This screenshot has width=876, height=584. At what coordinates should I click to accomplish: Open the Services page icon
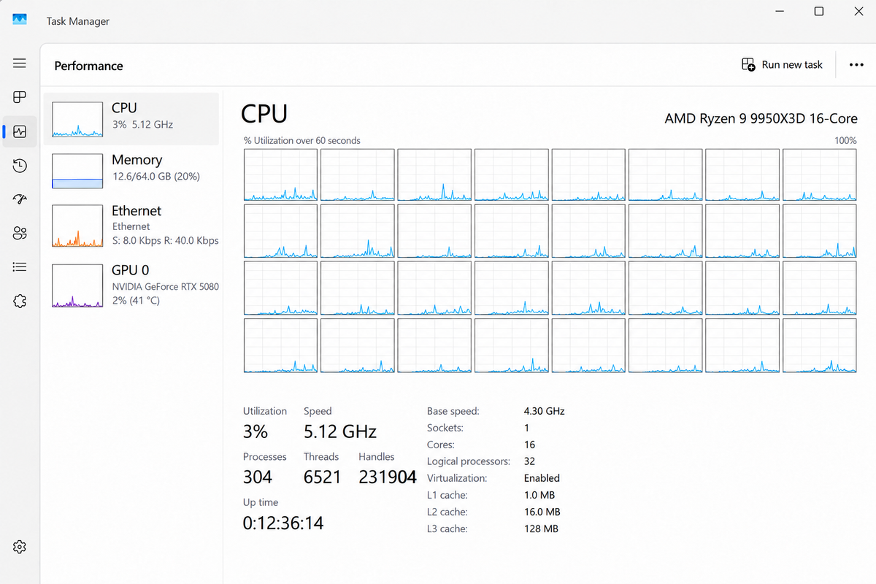coord(20,301)
